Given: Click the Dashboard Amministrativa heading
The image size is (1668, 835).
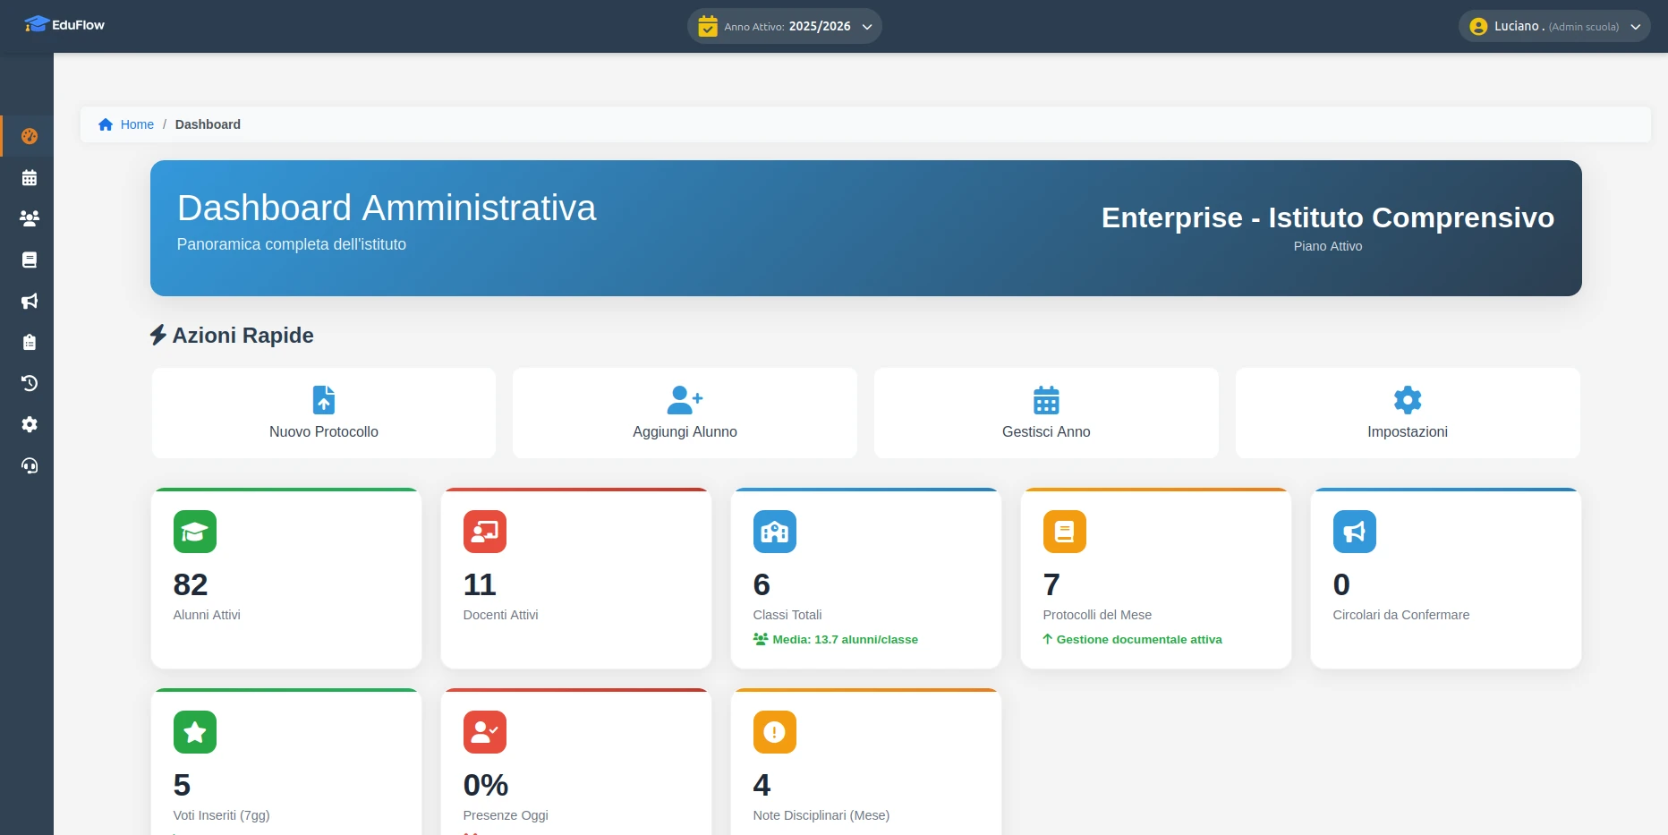Looking at the screenshot, I should coord(387,208).
